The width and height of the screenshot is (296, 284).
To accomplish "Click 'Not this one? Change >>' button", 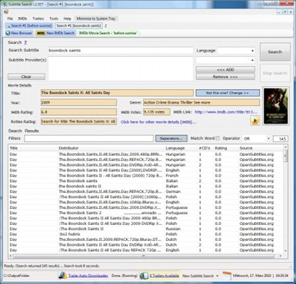I will tap(228, 93).
